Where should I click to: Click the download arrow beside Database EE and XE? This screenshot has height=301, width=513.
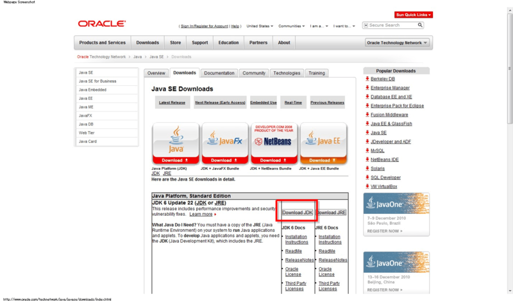pos(367,97)
